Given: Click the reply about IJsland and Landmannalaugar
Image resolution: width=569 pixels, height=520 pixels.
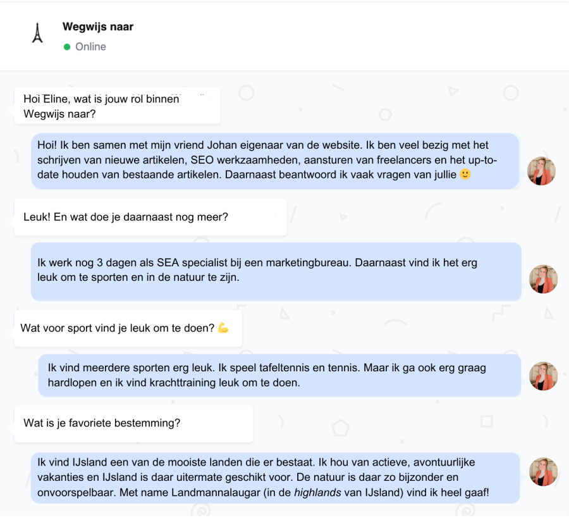Looking at the screenshot, I should point(276,478).
